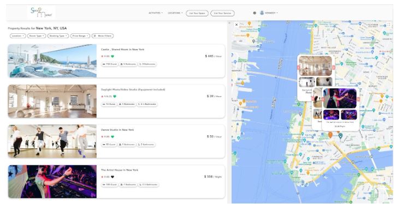Click the star rating on Castle listing

click(105, 56)
